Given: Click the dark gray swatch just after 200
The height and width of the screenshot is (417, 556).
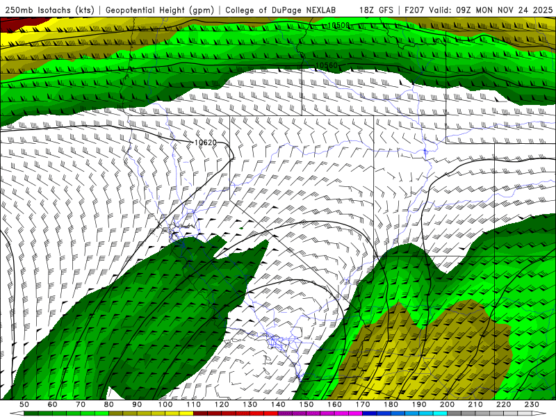Looking at the screenshot, I should point(454,414).
